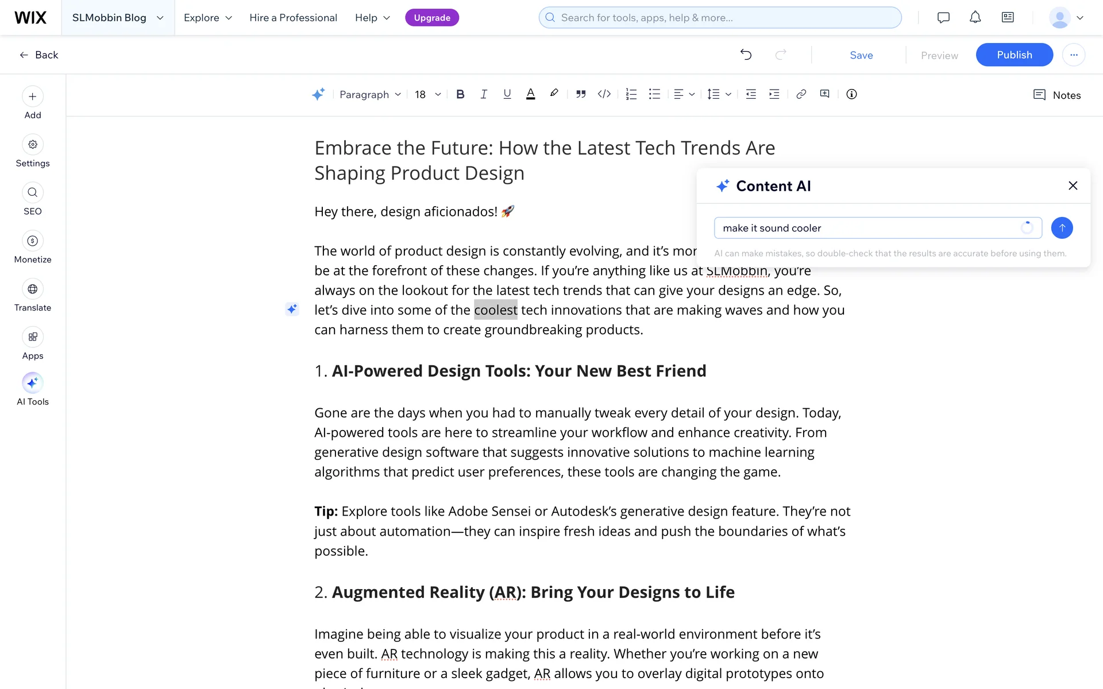The height and width of the screenshot is (689, 1103).
Task: Create a bulleted list
Action: pyautogui.click(x=654, y=94)
